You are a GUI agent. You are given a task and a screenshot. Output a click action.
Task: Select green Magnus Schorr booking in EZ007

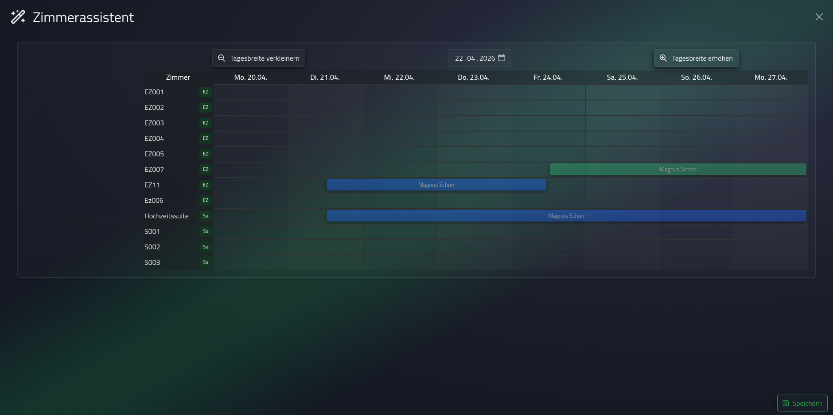tap(678, 169)
